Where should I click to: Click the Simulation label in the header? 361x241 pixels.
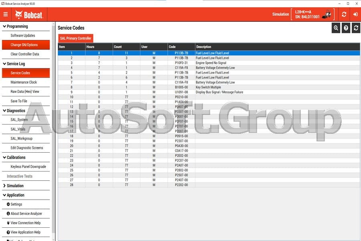pos(280,14)
